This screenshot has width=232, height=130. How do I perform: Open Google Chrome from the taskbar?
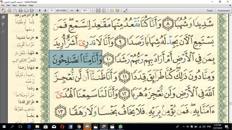[x=79, y=127]
